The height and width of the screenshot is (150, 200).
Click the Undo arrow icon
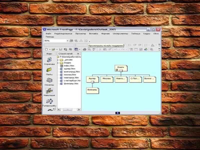(116, 49)
